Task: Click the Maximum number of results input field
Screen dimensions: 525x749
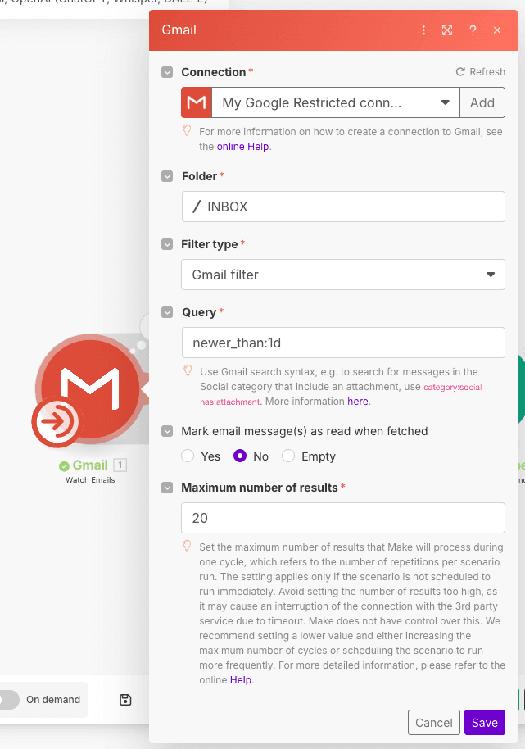Action: point(343,518)
